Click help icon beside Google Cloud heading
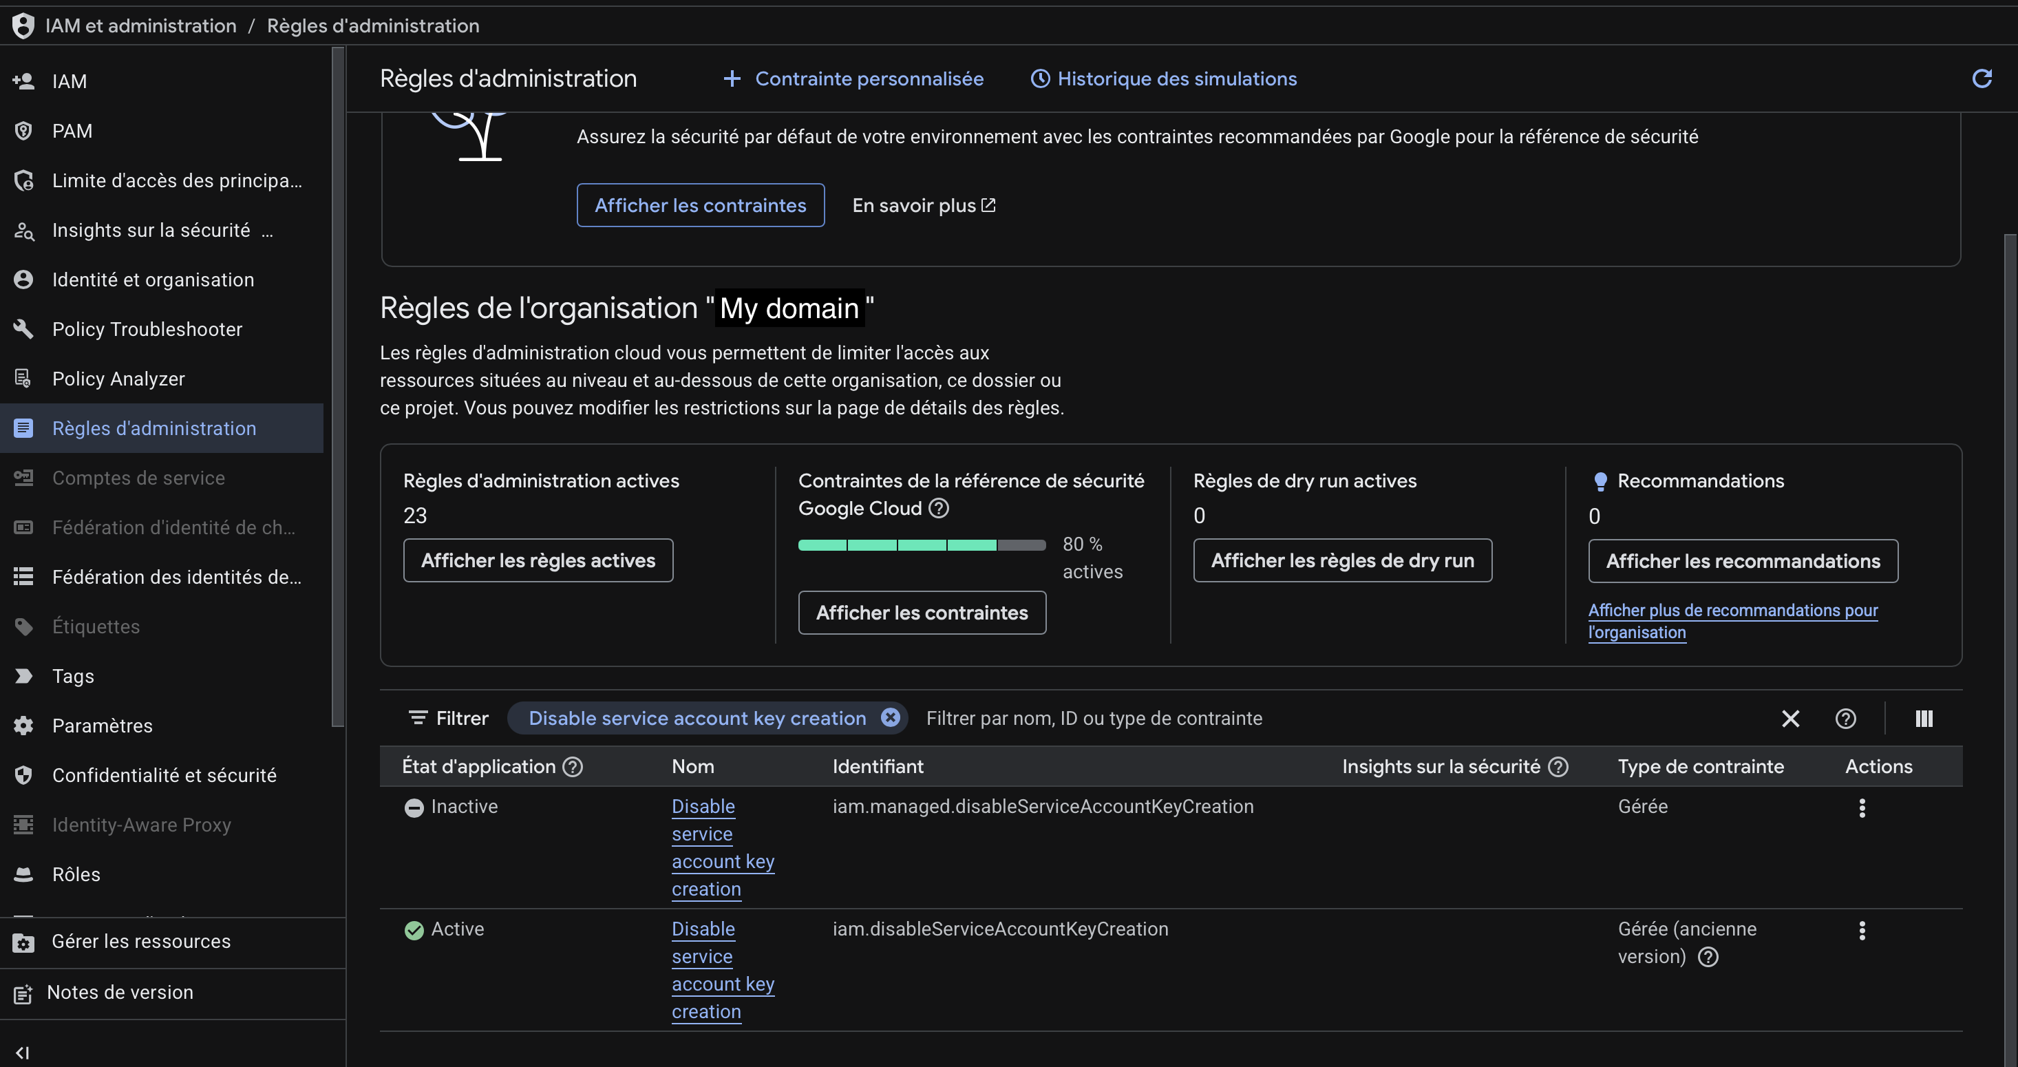 (x=939, y=509)
